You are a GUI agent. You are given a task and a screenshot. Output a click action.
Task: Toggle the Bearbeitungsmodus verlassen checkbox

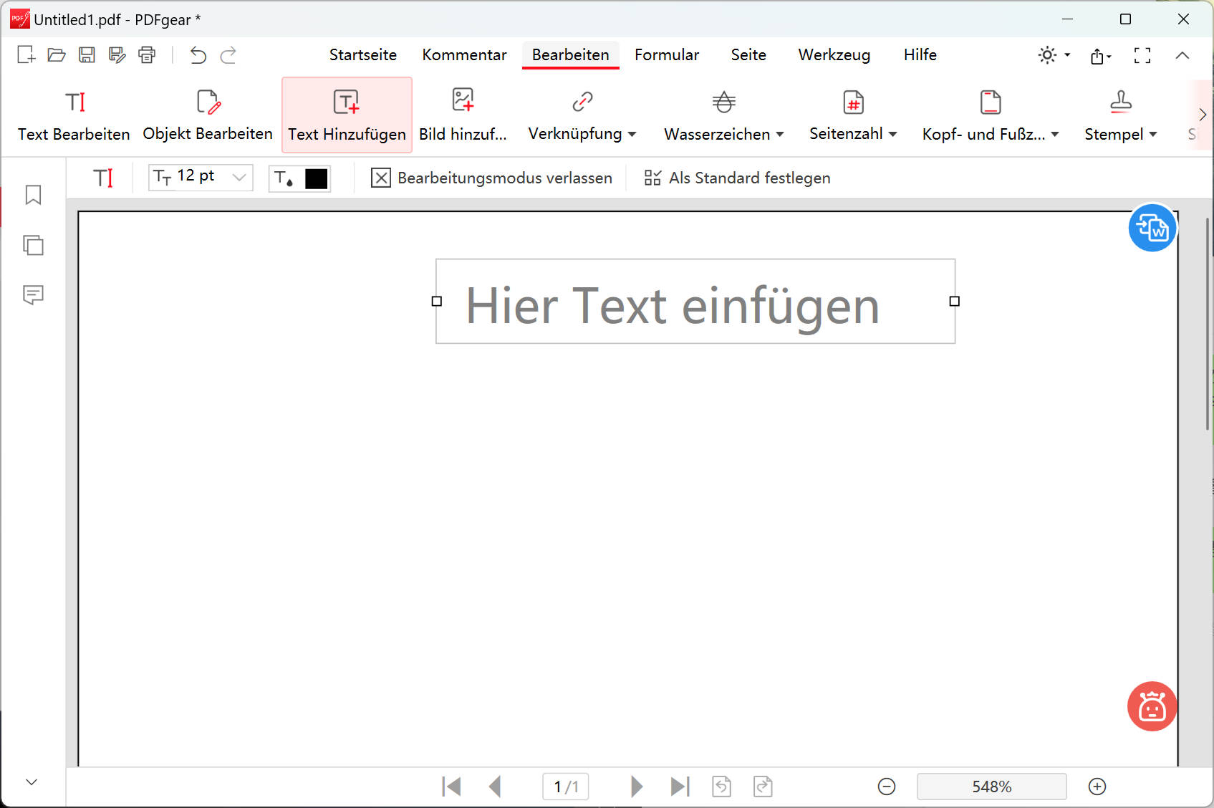[x=381, y=178]
